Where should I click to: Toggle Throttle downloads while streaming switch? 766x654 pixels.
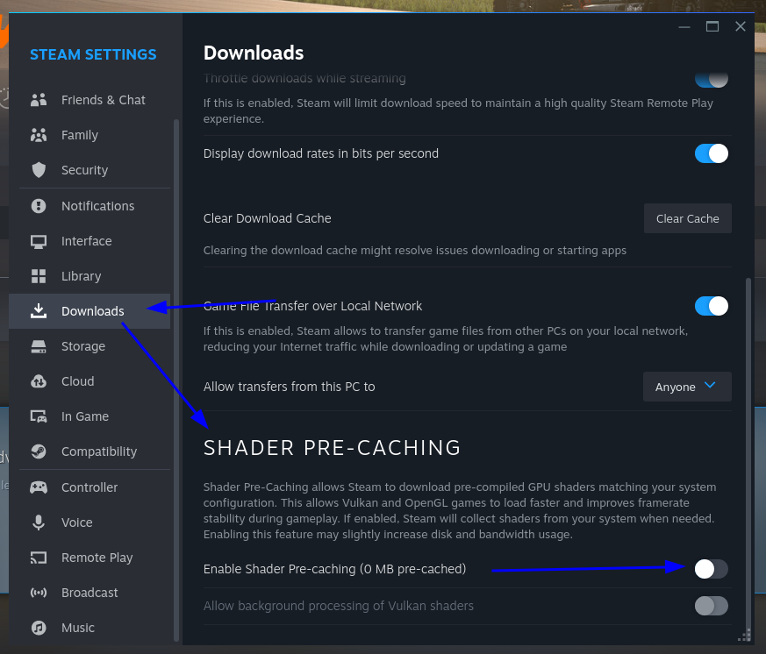[x=712, y=80]
